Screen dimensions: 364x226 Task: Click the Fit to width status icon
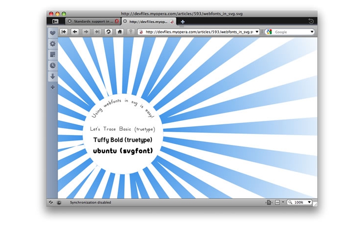269,202
